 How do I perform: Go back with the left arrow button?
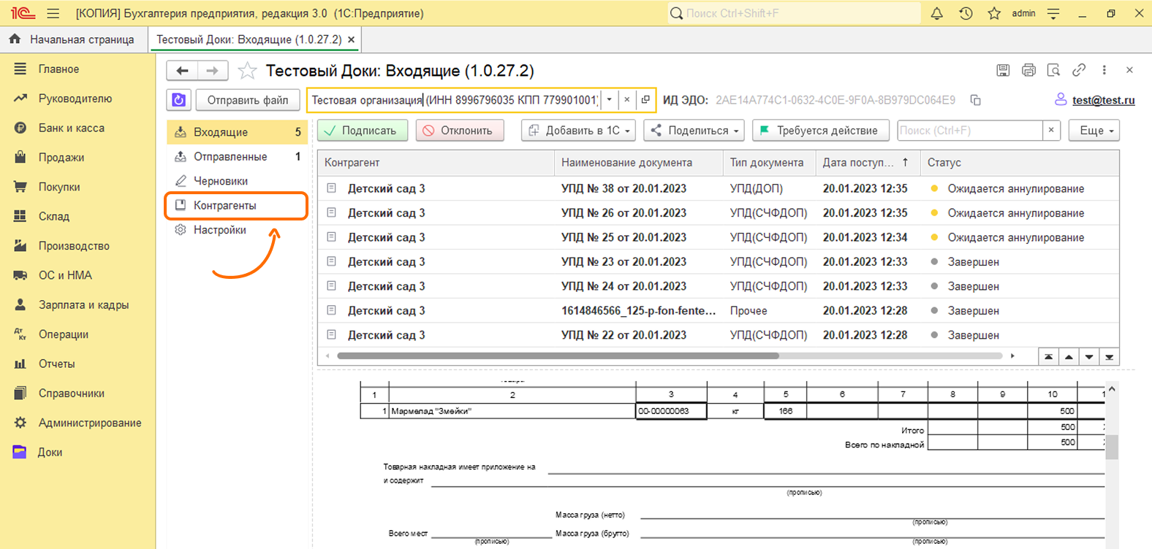point(182,70)
